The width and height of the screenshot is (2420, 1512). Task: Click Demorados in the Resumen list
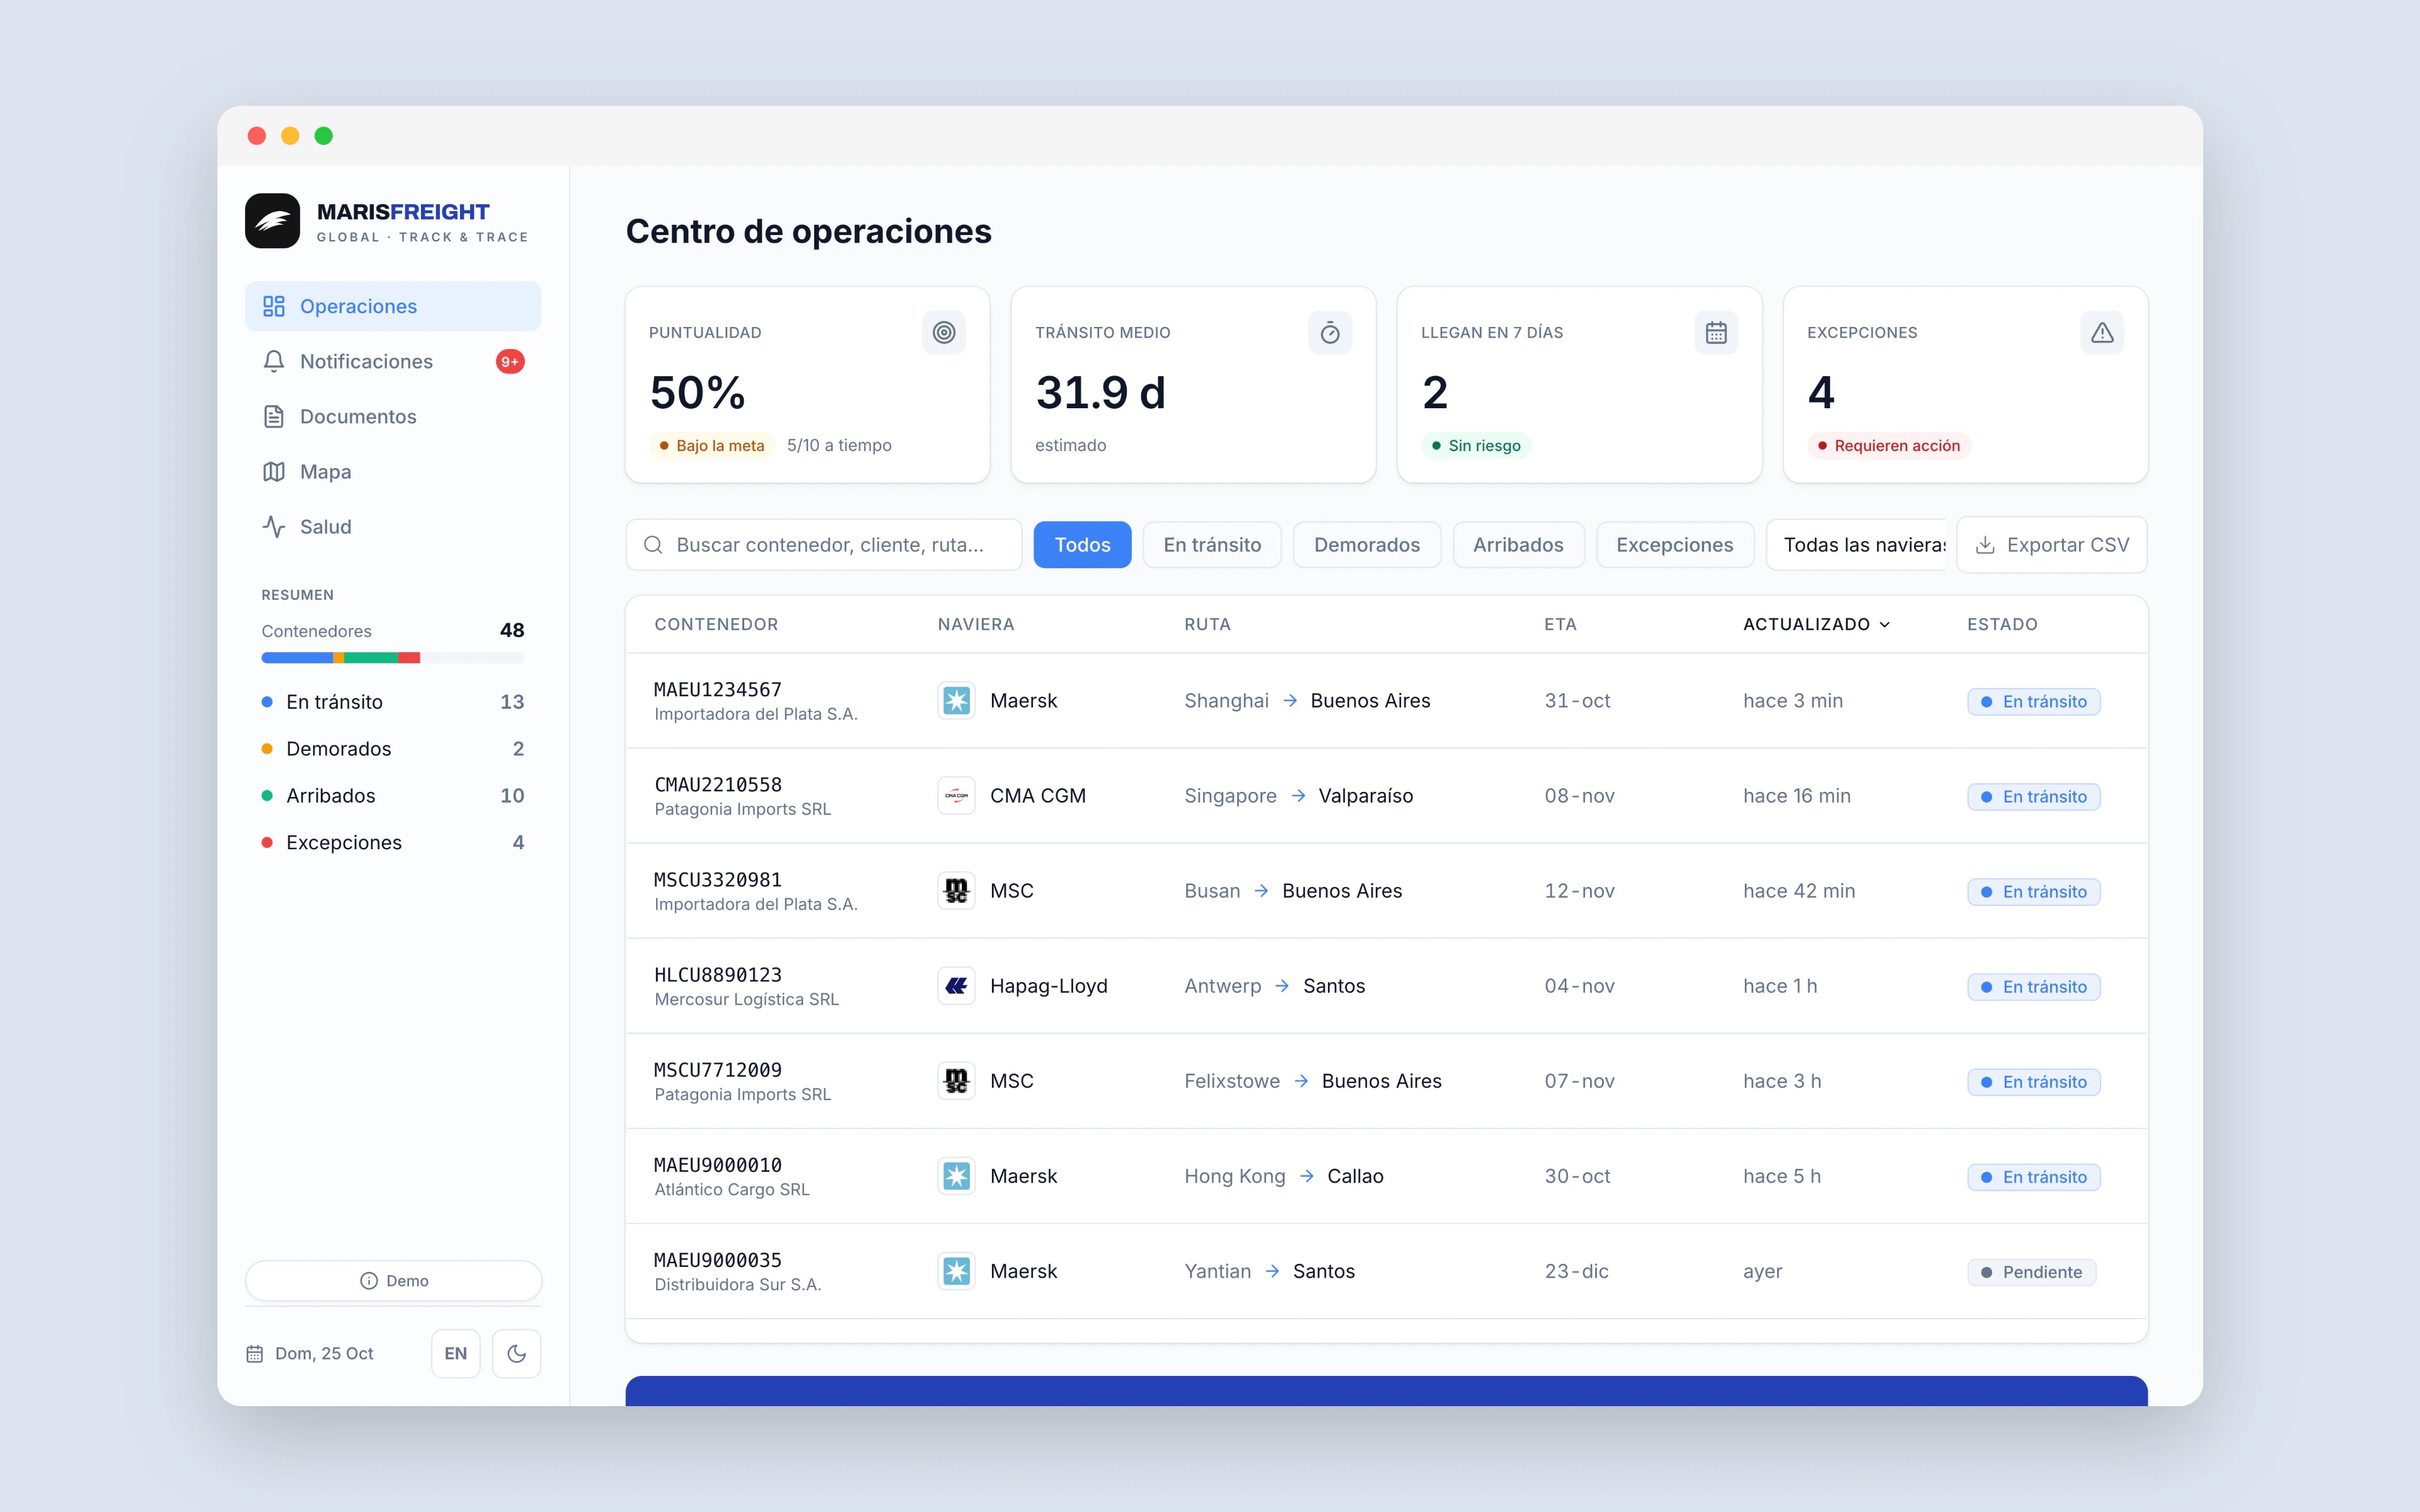click(x=392, y=748)
